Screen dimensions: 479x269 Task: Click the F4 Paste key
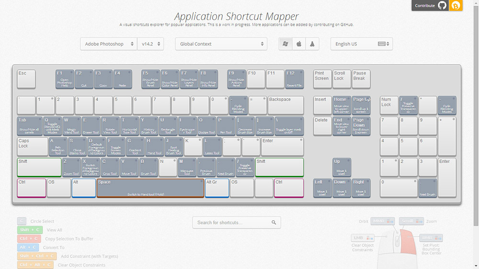coord(123,79)
